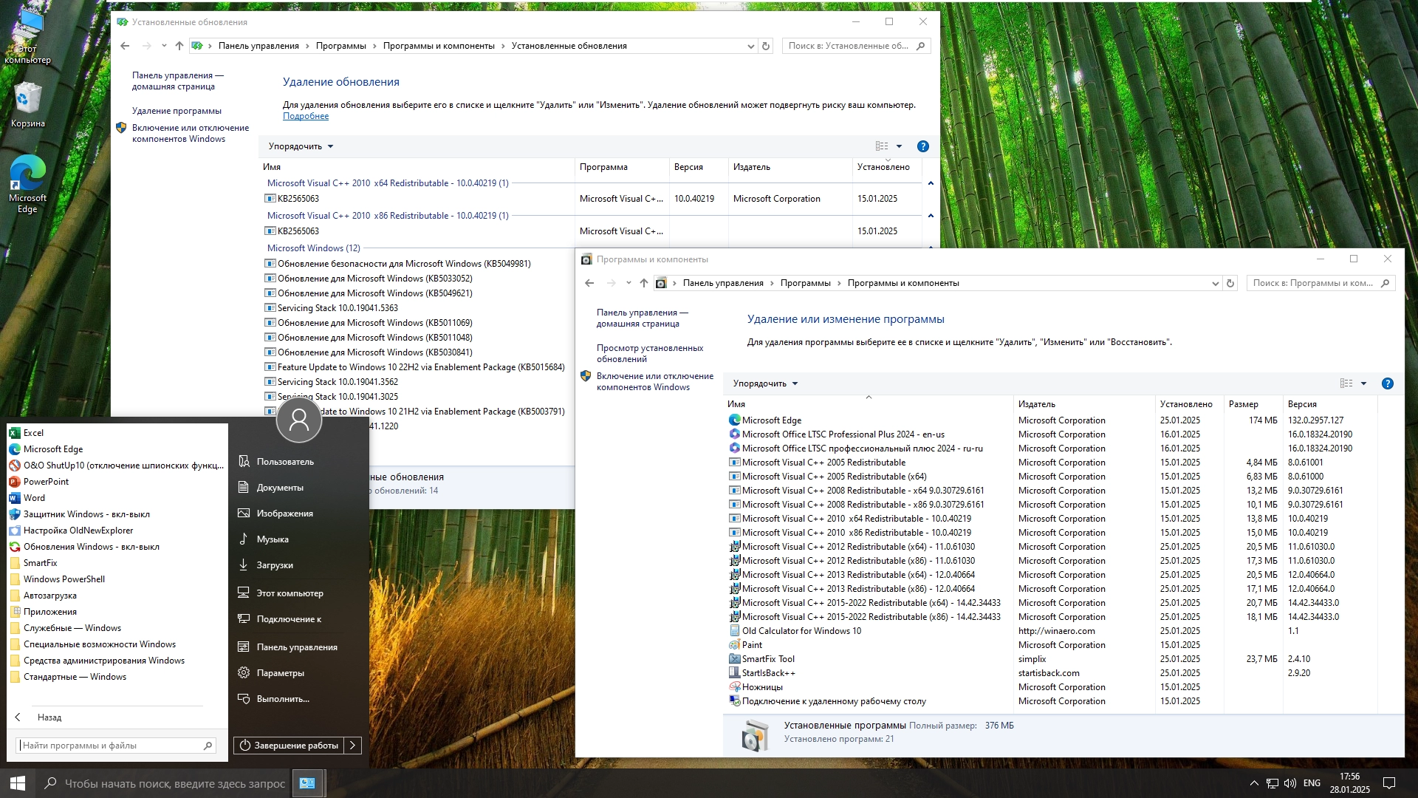This screenshot has height=798, width=1418.
Task: Click the Найти программы и файлы search field
Action: point(111,746)
